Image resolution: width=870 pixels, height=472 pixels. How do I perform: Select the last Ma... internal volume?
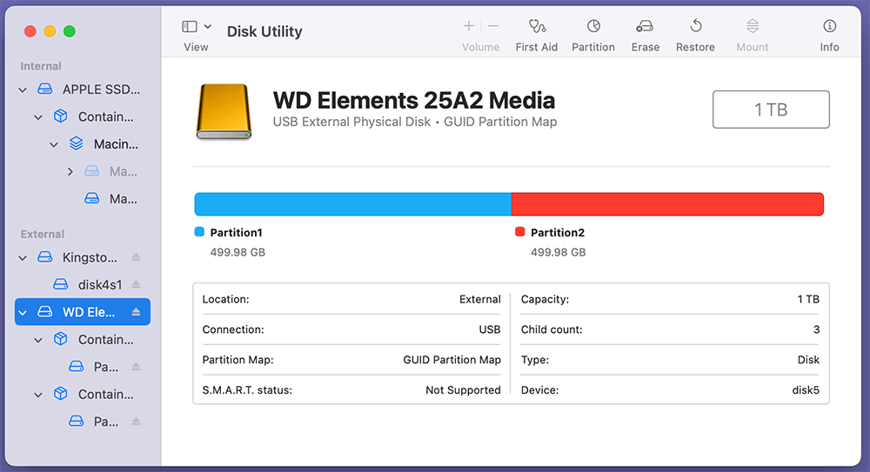110,198
